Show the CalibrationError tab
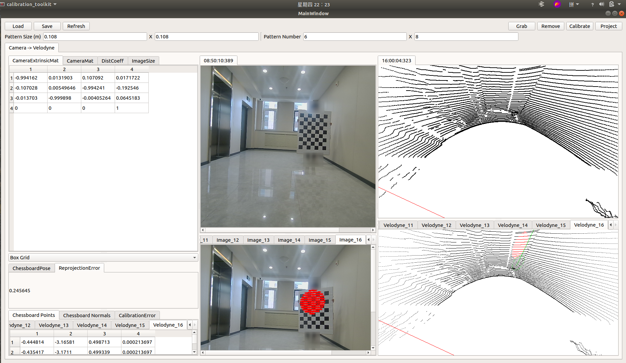Viewport: 626px width, 363px height. point(137,316)
